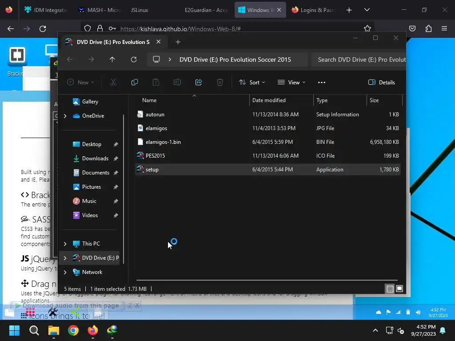This screenshot has height=341, width=455.
Task: Click the Cut scissors icon in Explorer toolbar
Action: [113, 82]
